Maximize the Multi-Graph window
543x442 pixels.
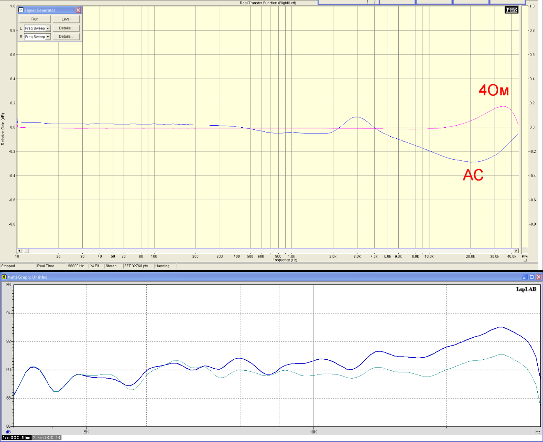coord(532,277)
